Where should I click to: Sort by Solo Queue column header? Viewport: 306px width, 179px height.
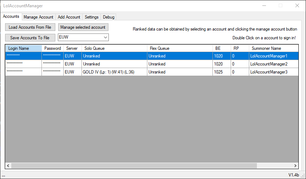coord(114,48)
